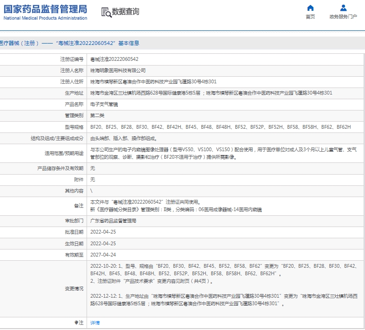Click the bullet icon beside 注 label
365x330 pixels.
[x=76, y=323]
